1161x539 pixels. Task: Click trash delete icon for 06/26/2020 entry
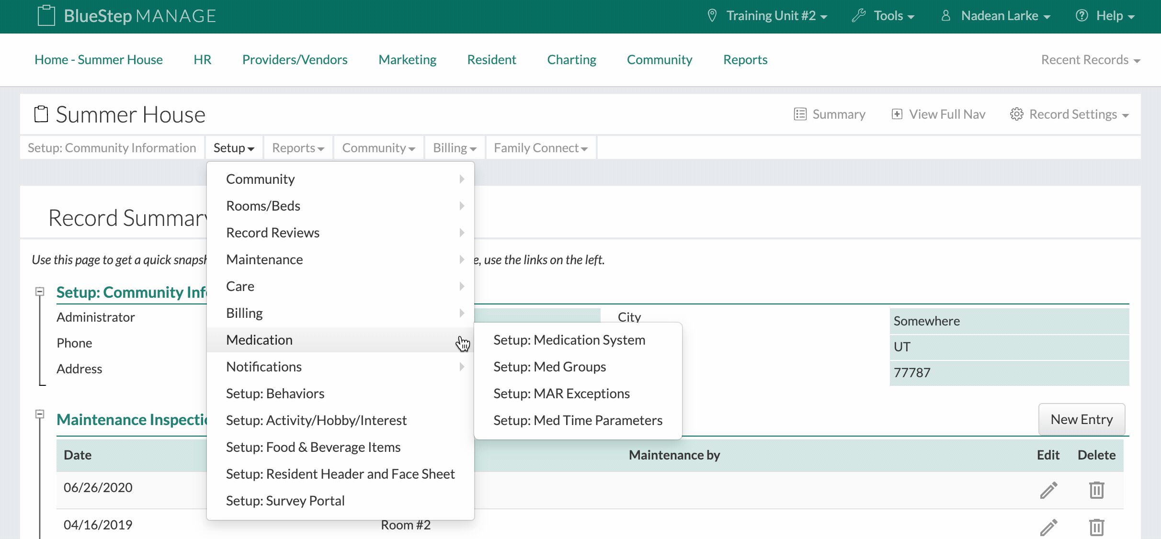tap(1096, 490)
